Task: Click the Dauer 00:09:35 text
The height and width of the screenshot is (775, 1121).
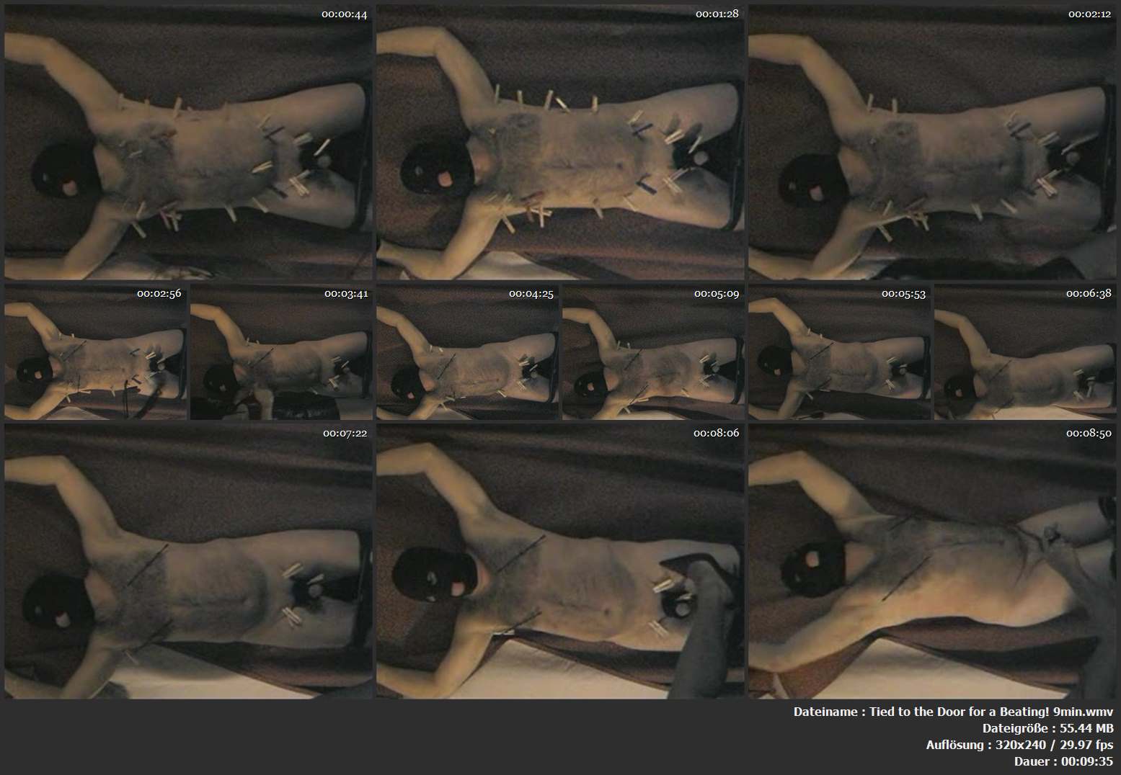Action: 1063,761
